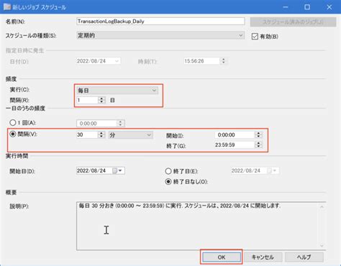Image resolution: width=341 pixels, height=266 pixels.
Task: Open the スケジュールの種類 dropdown
Action: [x=160, y=35]
